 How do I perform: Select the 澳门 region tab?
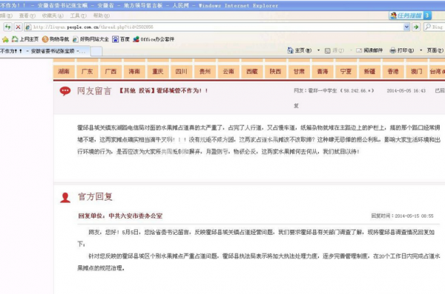[417, 71]
